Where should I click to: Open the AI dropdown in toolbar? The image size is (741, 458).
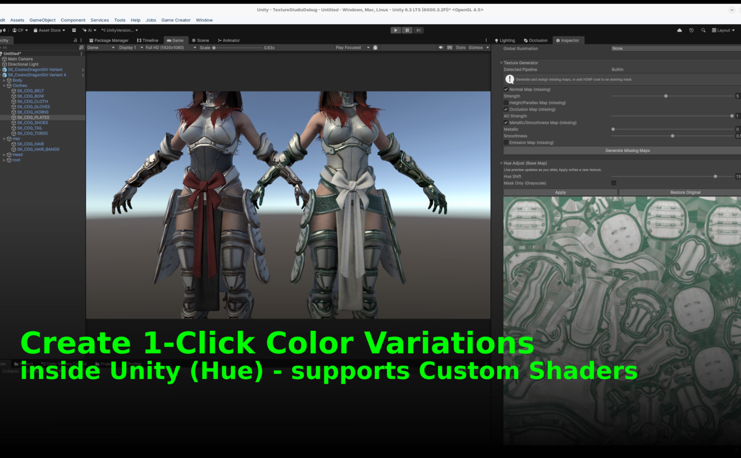tap(90, 30)
